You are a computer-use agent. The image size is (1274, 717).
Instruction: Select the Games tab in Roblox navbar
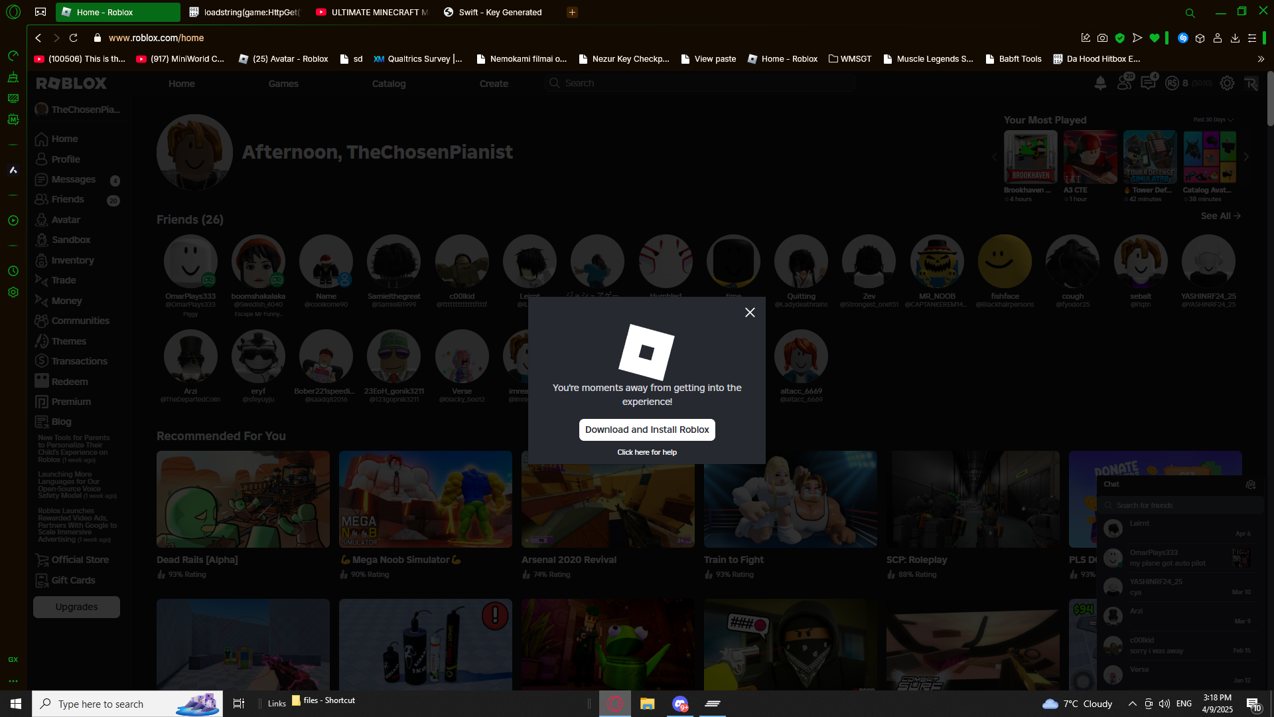point(283,84)
